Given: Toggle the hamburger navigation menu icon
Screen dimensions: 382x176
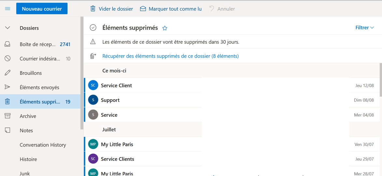Looking at the screenshot, I should tap(7, 9).
